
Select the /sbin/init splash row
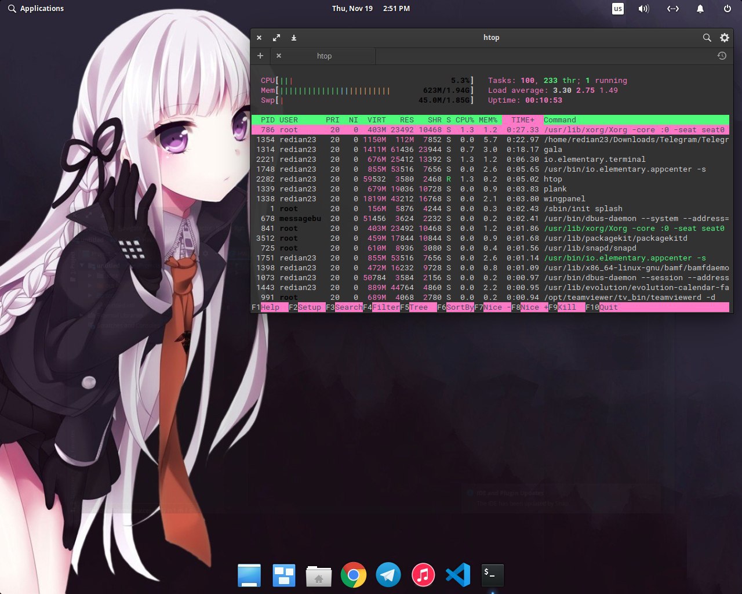[490, 209]
